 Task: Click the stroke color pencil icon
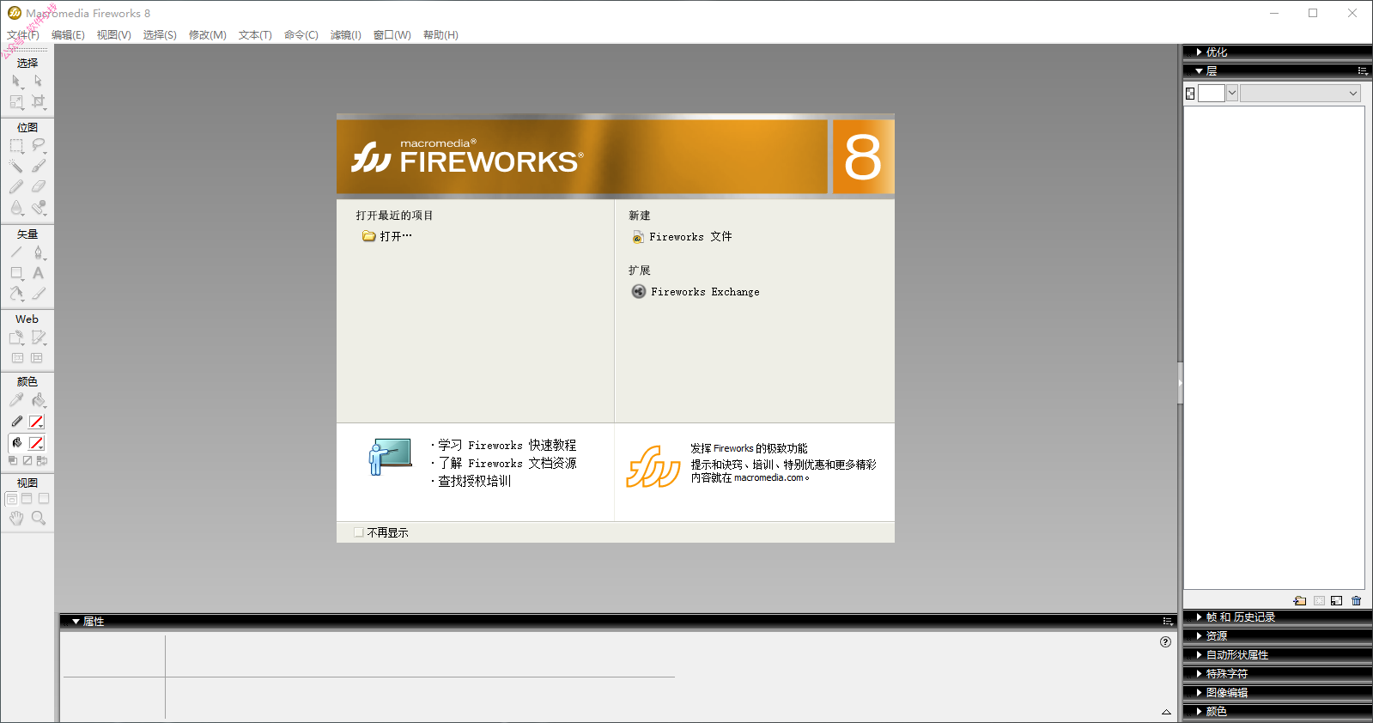pos(16,422)
